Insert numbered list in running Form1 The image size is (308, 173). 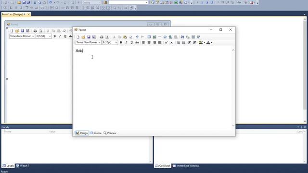coord(178,43)
